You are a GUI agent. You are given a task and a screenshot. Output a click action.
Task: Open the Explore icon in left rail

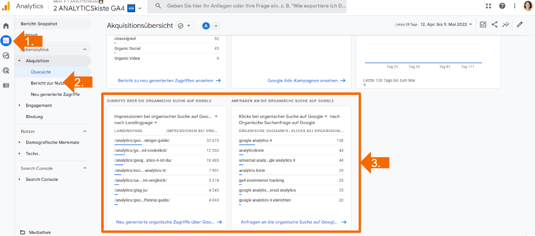(6, 56)
